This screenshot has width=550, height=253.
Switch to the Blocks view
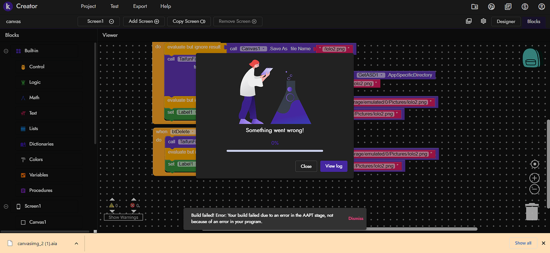coord(534,21)
